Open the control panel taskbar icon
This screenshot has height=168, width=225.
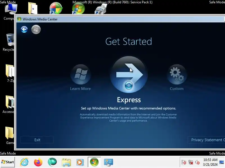pos(109,162)
